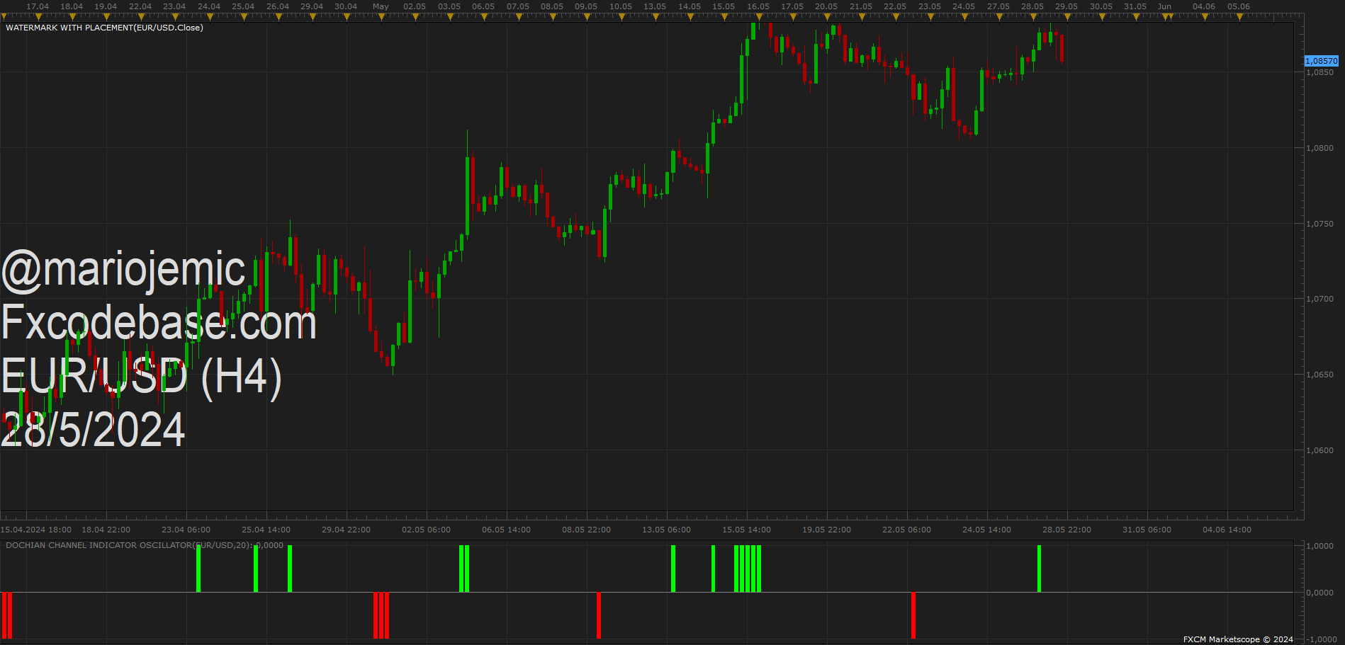Viewport: 1345px width, 645px height.
Task: Click the 05.06 date on the top axis
Action: click(1239, 6)
